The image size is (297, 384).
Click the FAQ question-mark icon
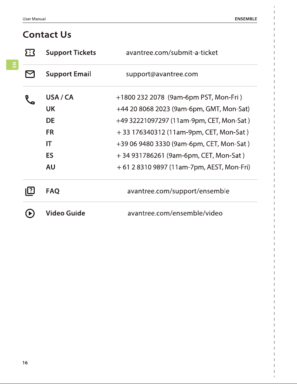(x=30, y=191)
